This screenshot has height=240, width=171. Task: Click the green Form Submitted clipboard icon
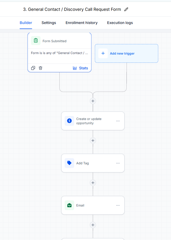(36, 41)
